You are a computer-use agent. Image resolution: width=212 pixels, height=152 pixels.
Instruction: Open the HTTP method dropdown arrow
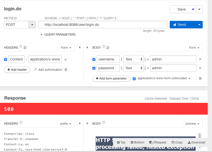(32, 25)
